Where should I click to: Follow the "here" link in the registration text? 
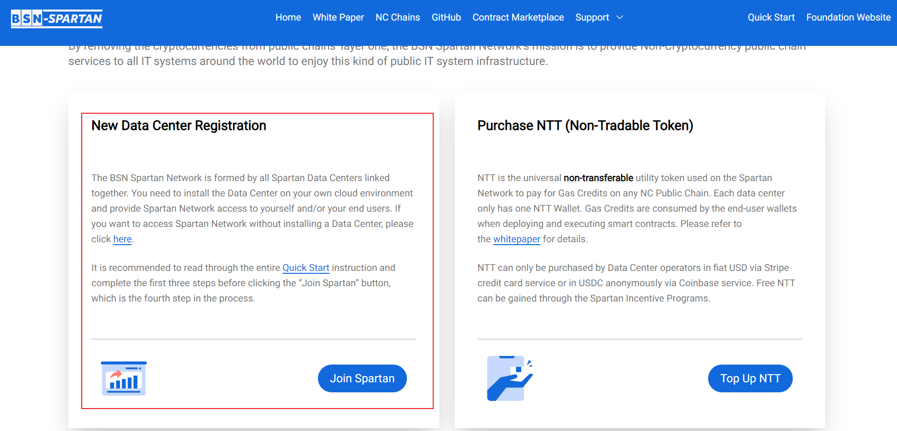click(x=122, y=239)
